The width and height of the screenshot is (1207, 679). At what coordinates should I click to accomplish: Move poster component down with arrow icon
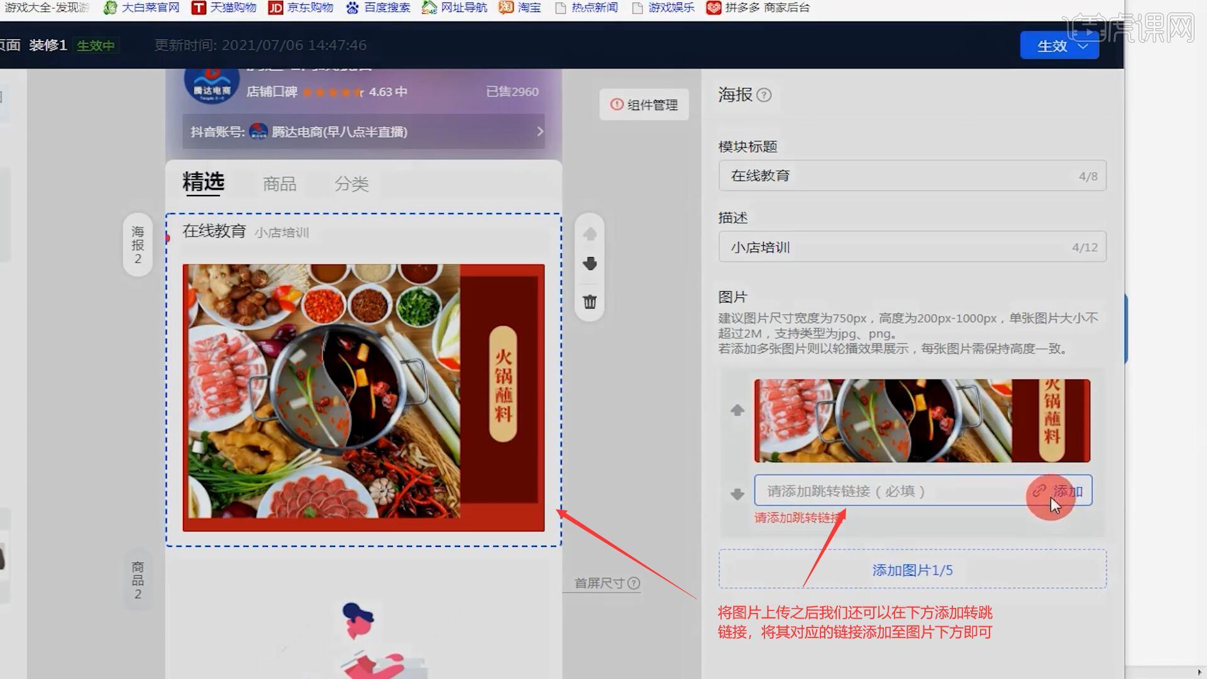tap(590, 263)
